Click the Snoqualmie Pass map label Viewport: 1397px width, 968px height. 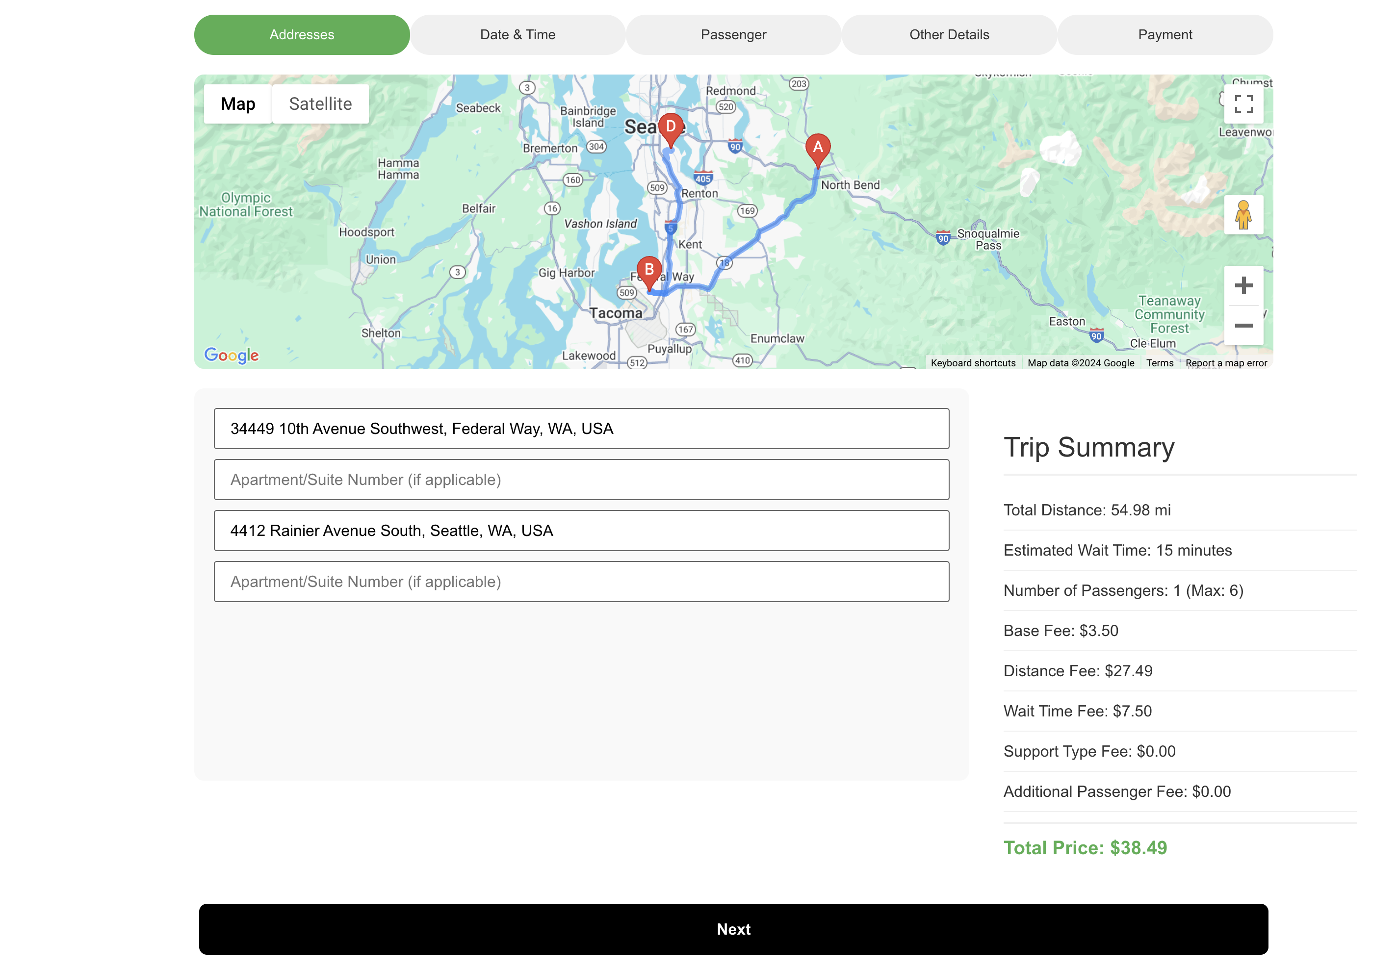tap(987, 240)
